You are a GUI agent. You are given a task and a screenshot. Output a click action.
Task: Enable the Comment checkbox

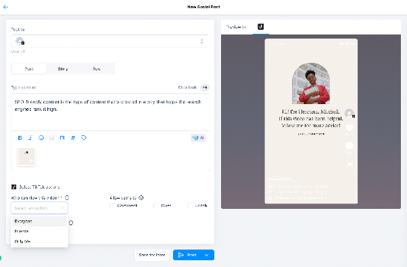click(112, 205)
